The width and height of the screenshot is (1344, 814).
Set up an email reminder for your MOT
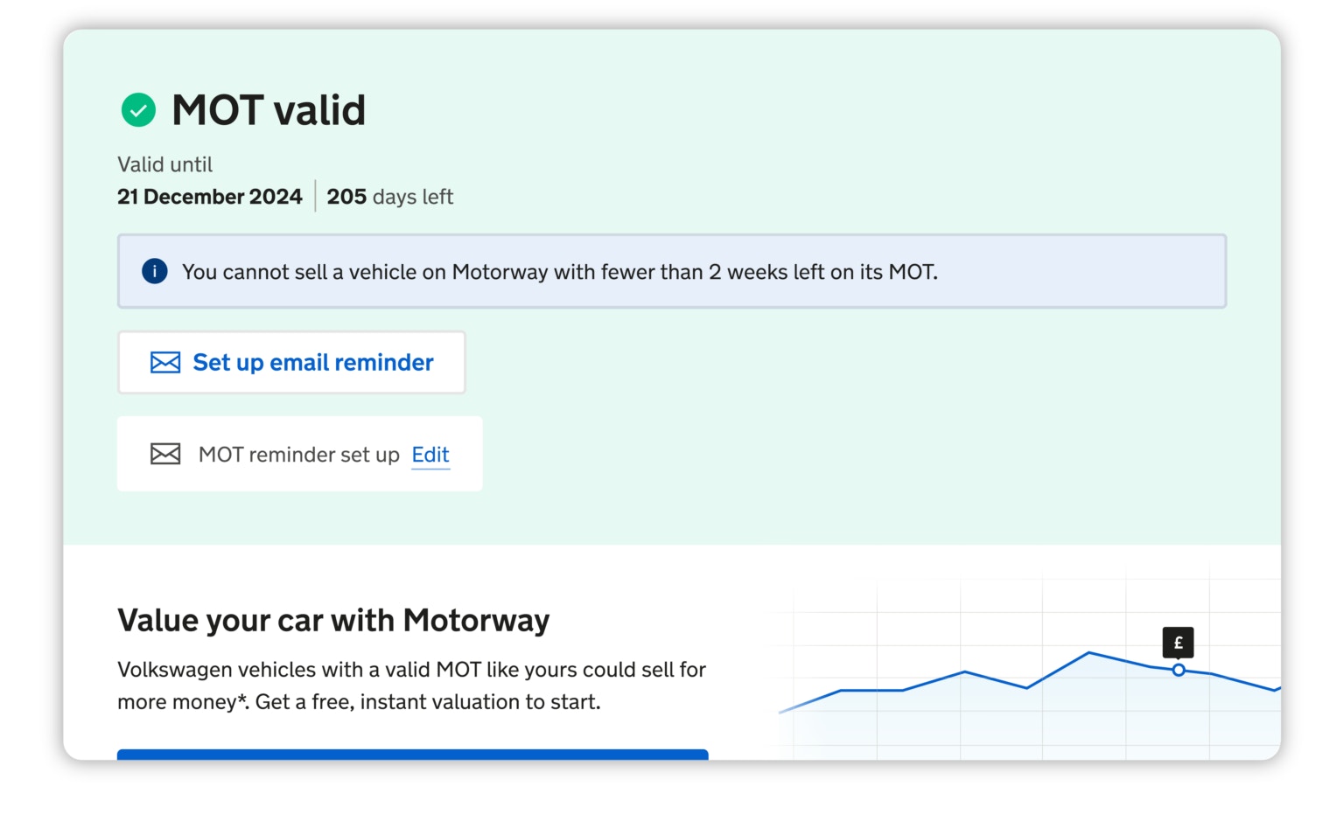coord(291,362)
